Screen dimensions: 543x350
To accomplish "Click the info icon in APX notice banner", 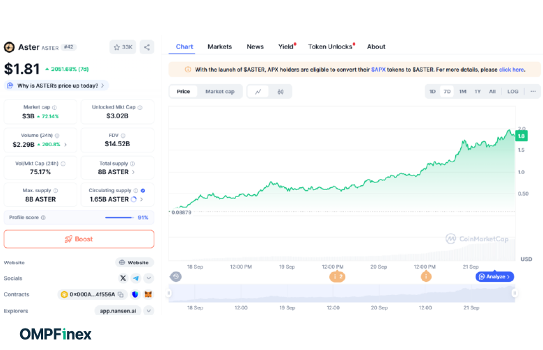I will (x=188, y=70).
